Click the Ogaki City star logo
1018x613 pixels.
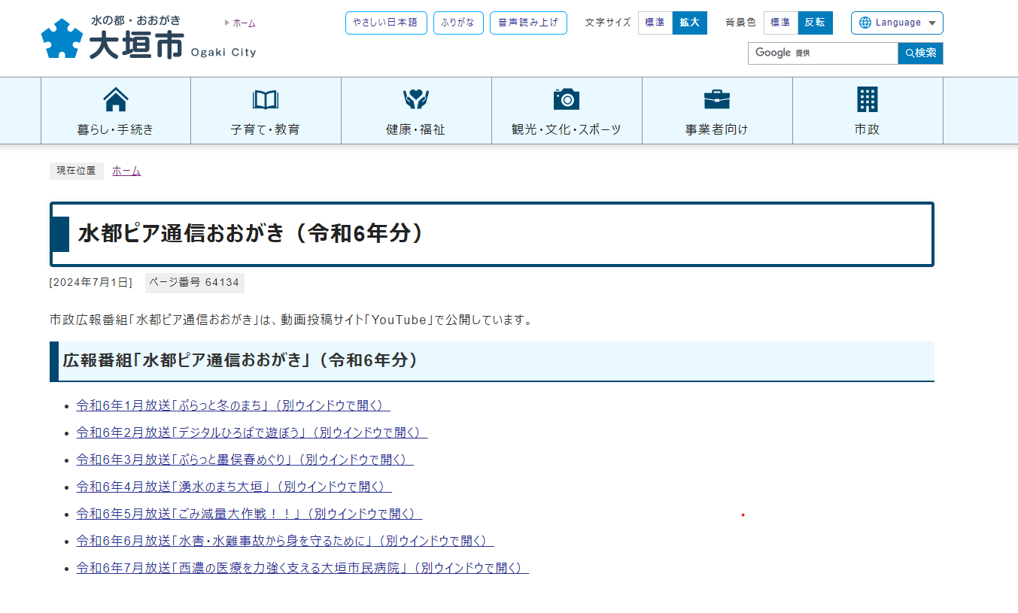[x=62, y=39]
